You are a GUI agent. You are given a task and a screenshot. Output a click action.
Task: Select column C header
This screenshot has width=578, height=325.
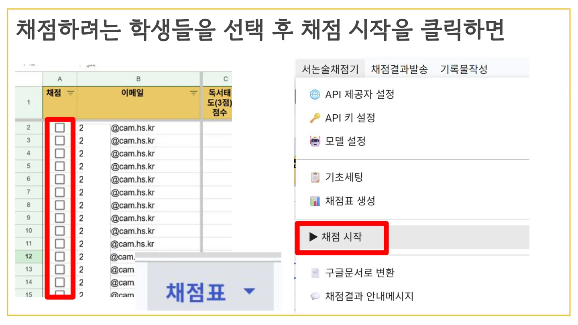pos(217,79)
